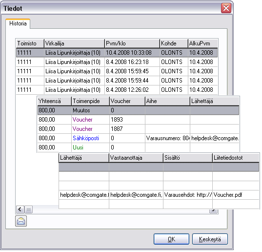This screenshot has height=252, width=262.
Task: Click the Yhteensä column header
Action: pyautogui.click(x=55, y=101)
